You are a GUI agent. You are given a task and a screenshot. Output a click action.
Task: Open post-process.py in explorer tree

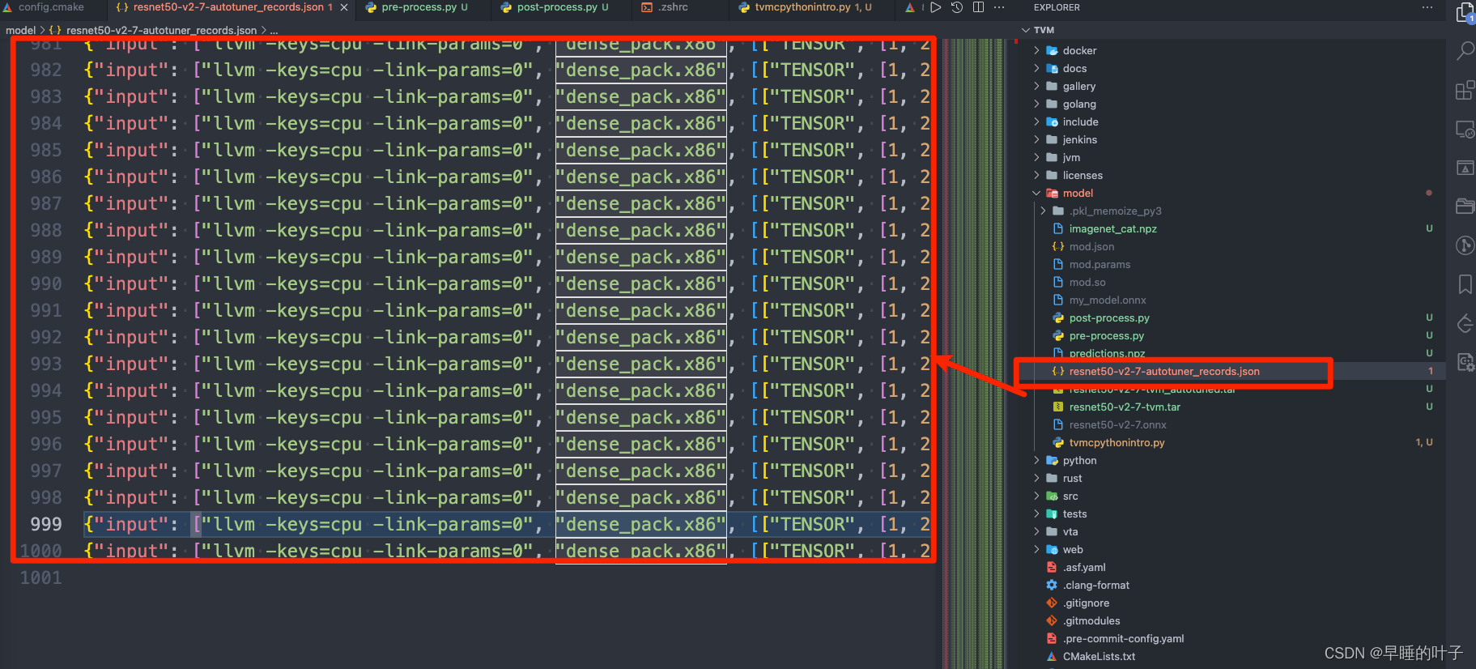point(1109,317)
